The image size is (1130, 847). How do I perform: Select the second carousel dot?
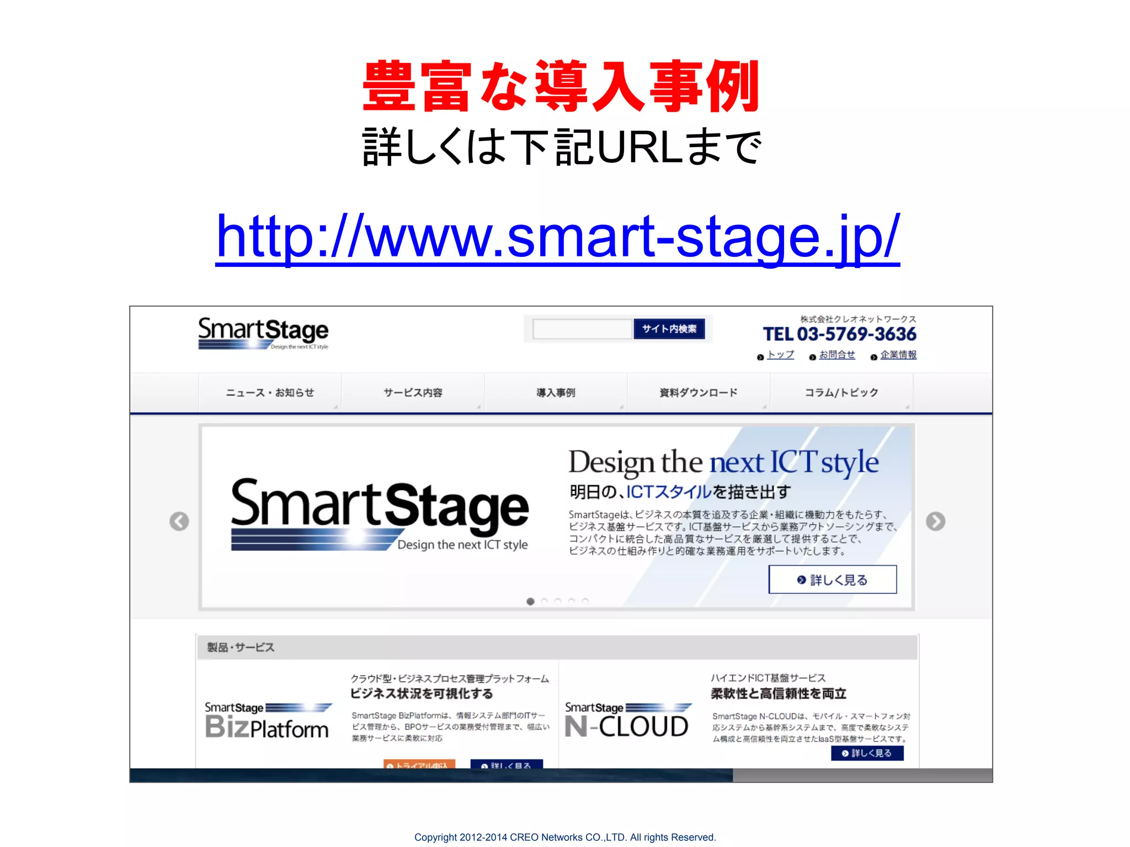[544, 602]
